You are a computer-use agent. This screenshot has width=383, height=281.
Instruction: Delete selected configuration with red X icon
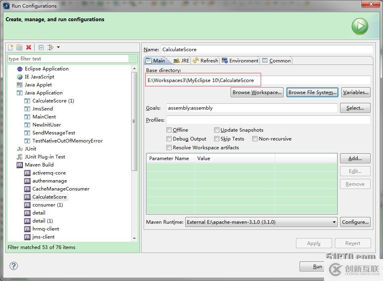point(28,48)
